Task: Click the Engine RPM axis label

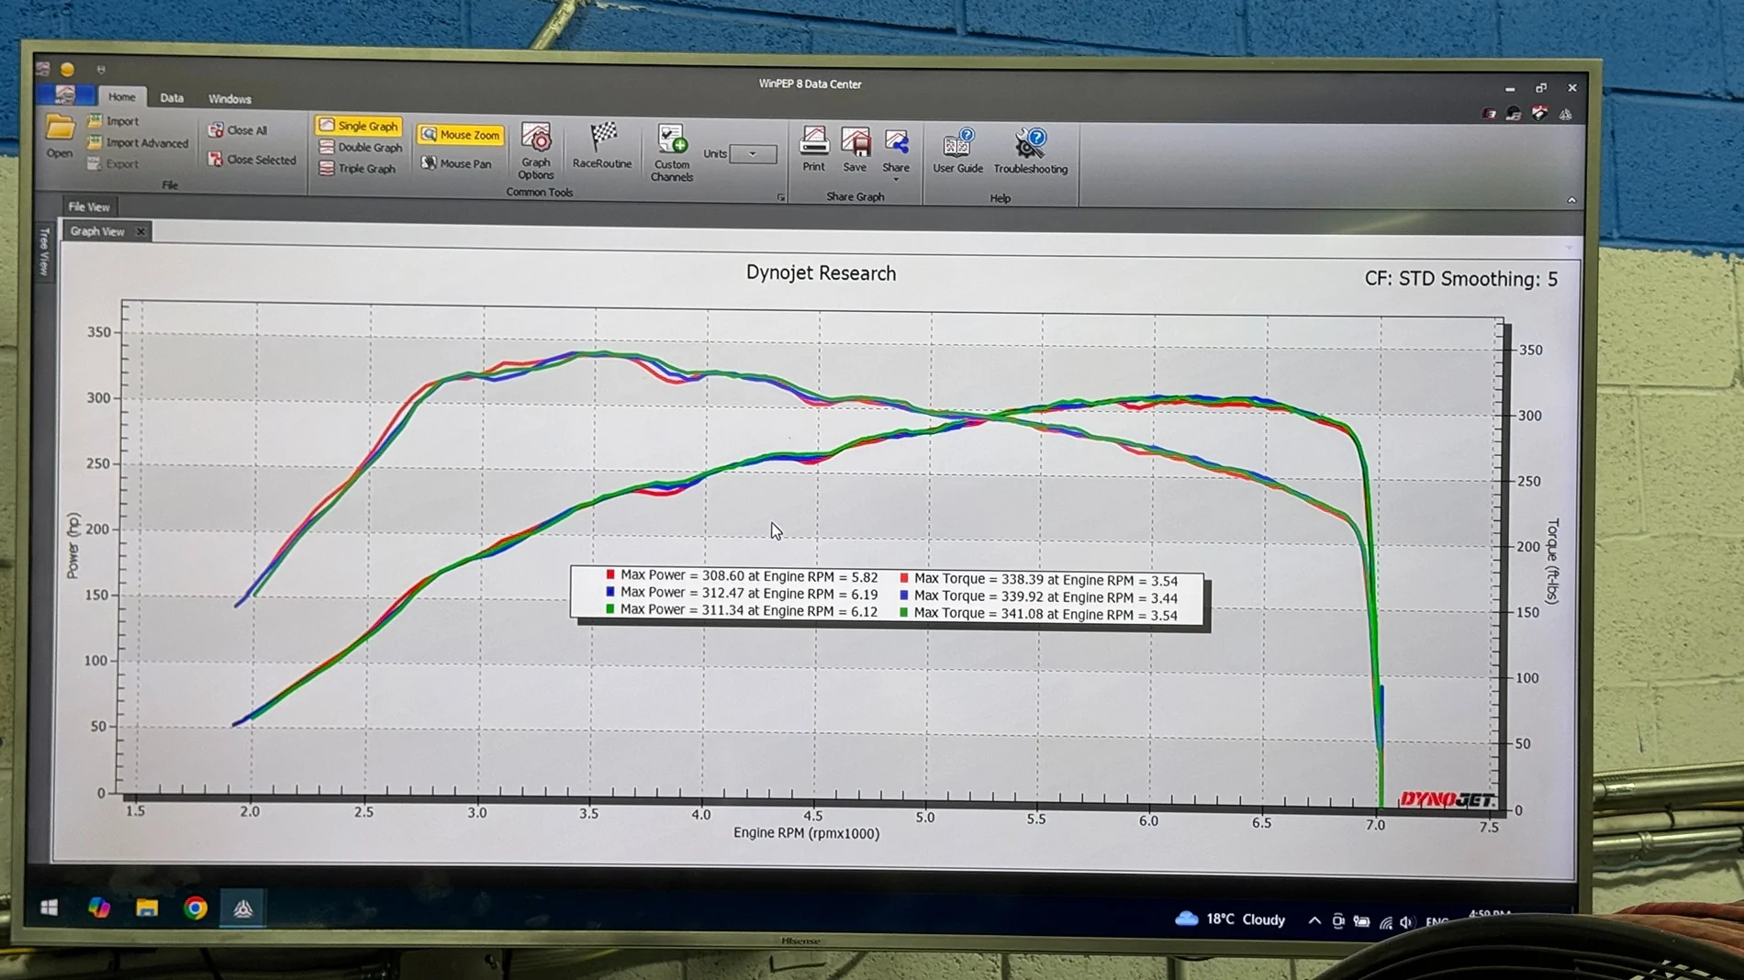Action: pos(806,833)
